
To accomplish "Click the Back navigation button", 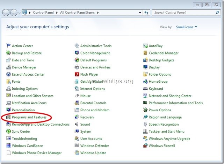I will coord(6,13).
